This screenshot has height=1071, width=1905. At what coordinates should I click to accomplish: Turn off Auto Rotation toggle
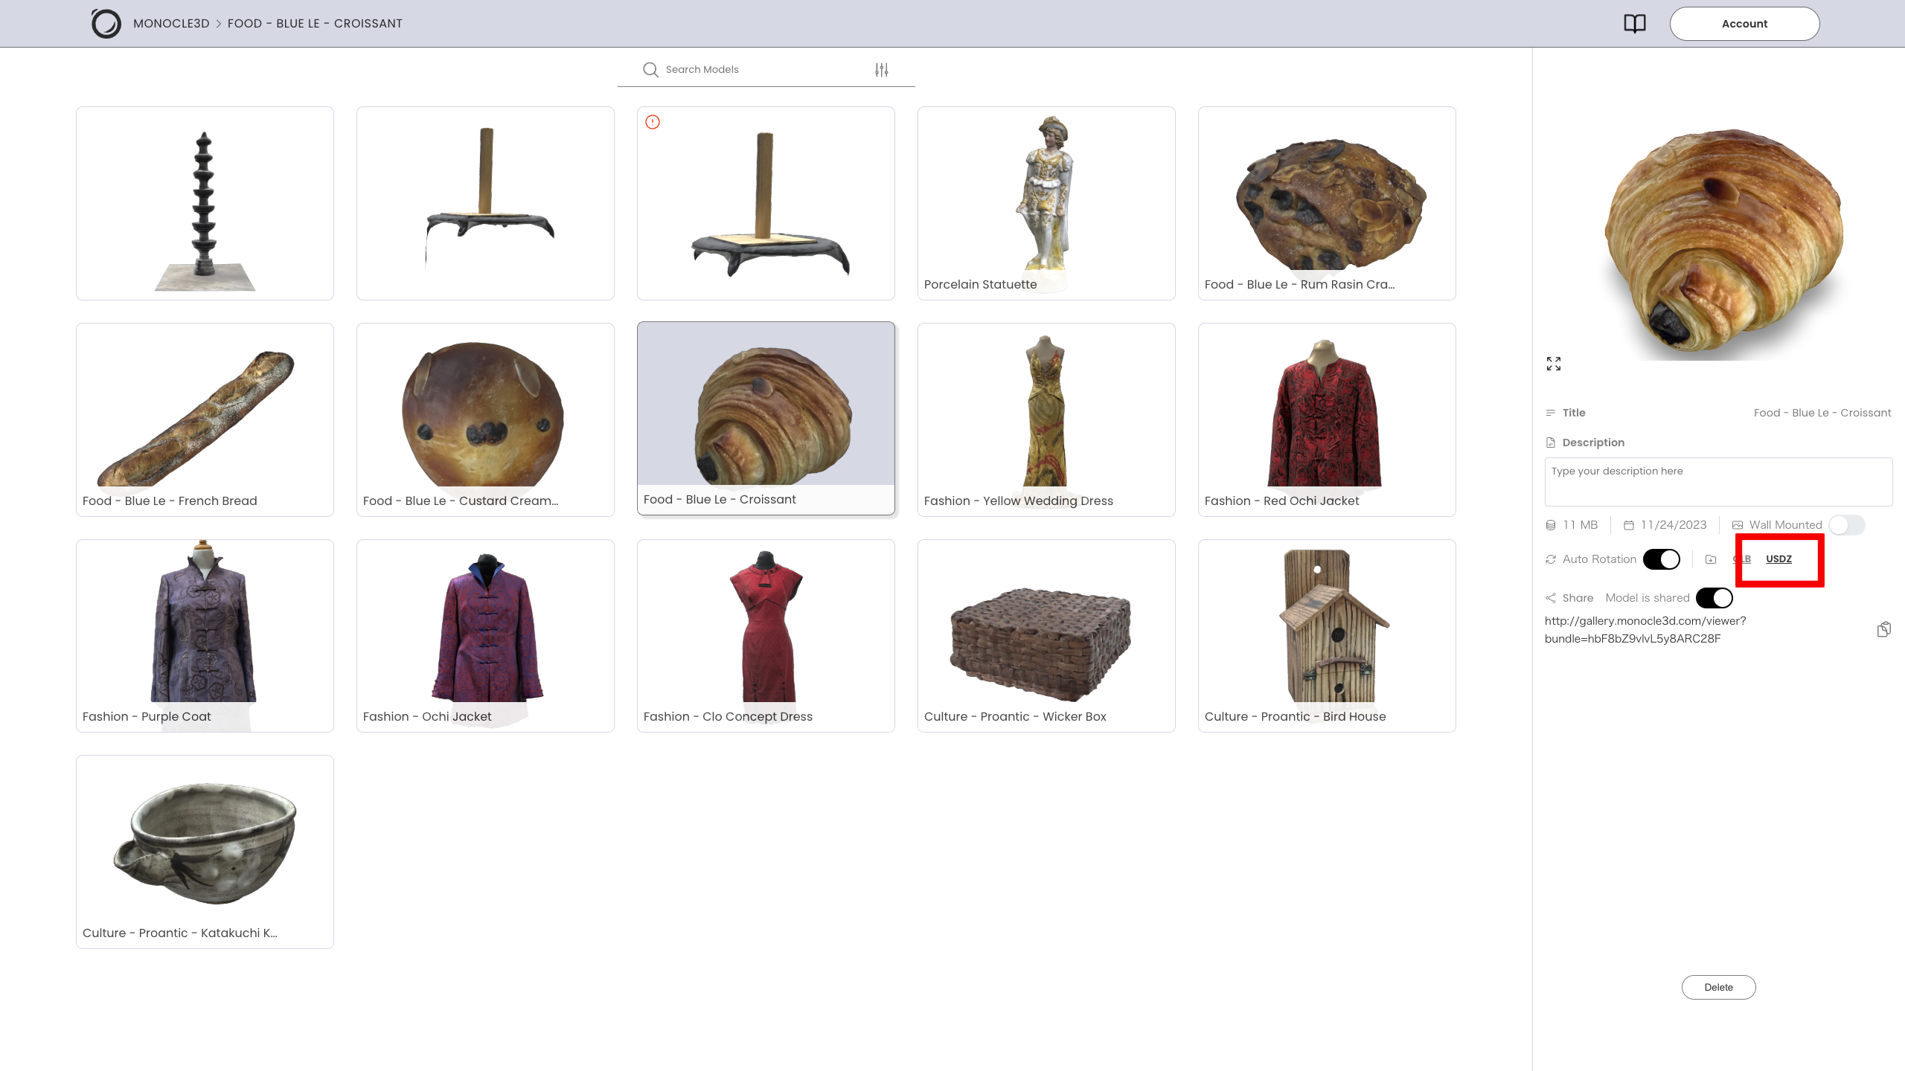click(x=1662, y=559)
